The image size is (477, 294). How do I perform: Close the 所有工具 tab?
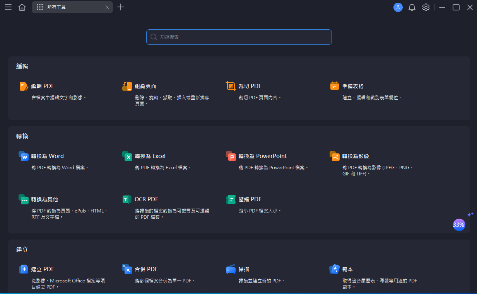(x=107, y=7)
